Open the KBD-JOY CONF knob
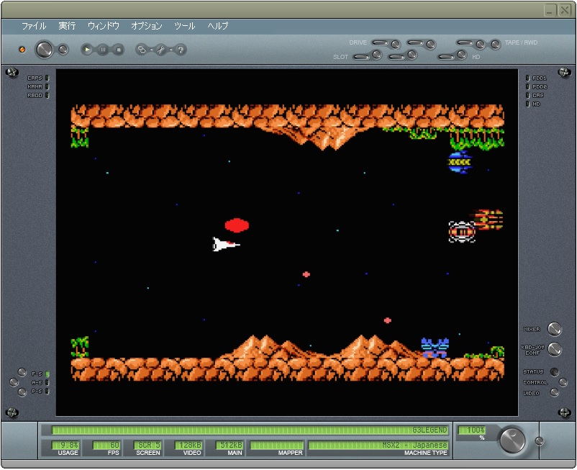The width and height of the screenshot is (577, 470). point(555,349)
